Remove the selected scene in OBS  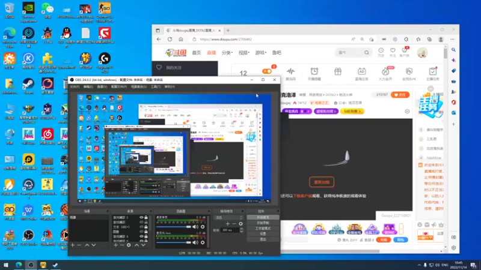(79, 245)
